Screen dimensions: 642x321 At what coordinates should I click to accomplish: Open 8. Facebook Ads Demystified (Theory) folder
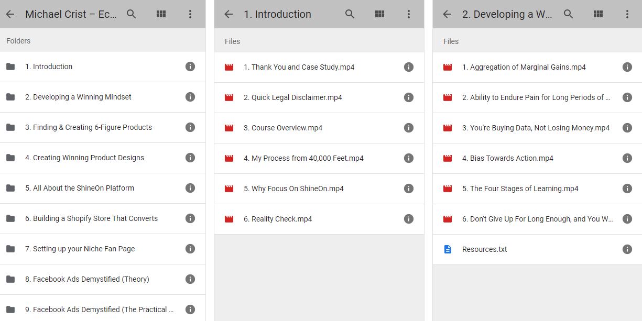103,279
